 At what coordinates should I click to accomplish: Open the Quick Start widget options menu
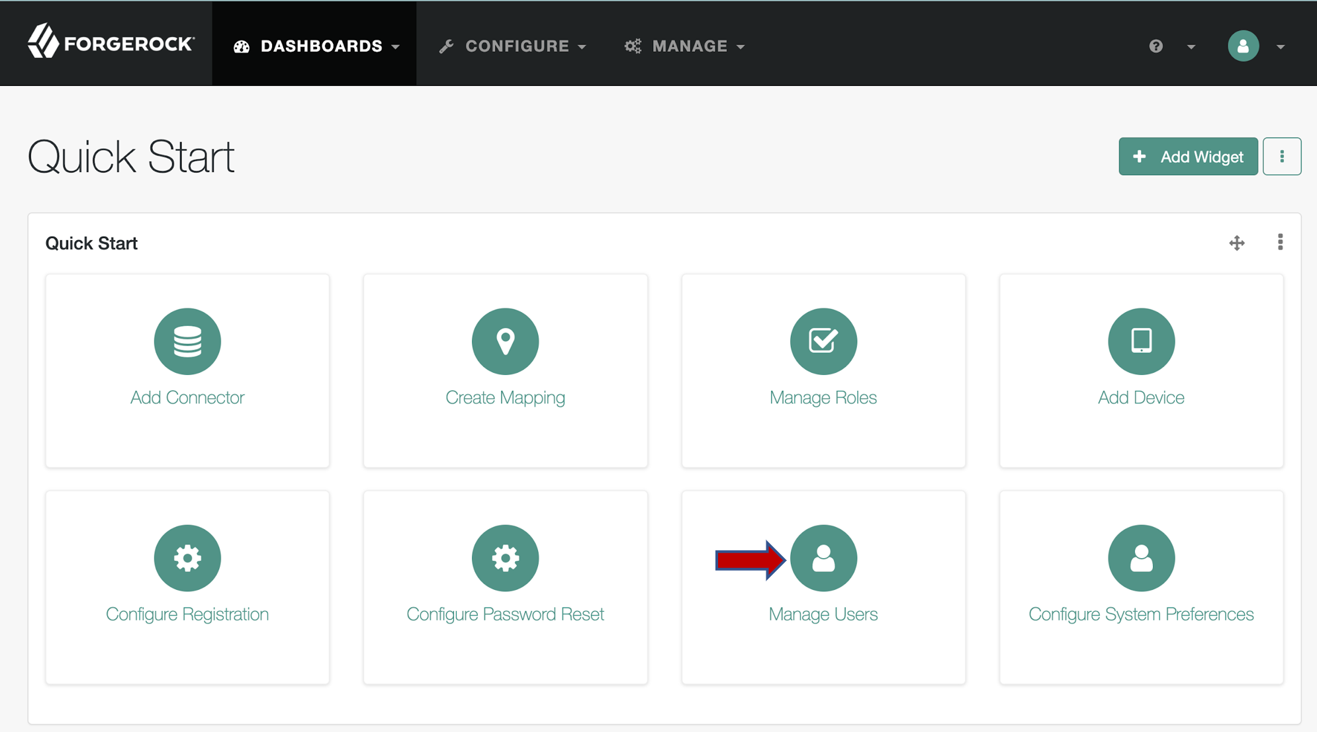click(1280, 243)
